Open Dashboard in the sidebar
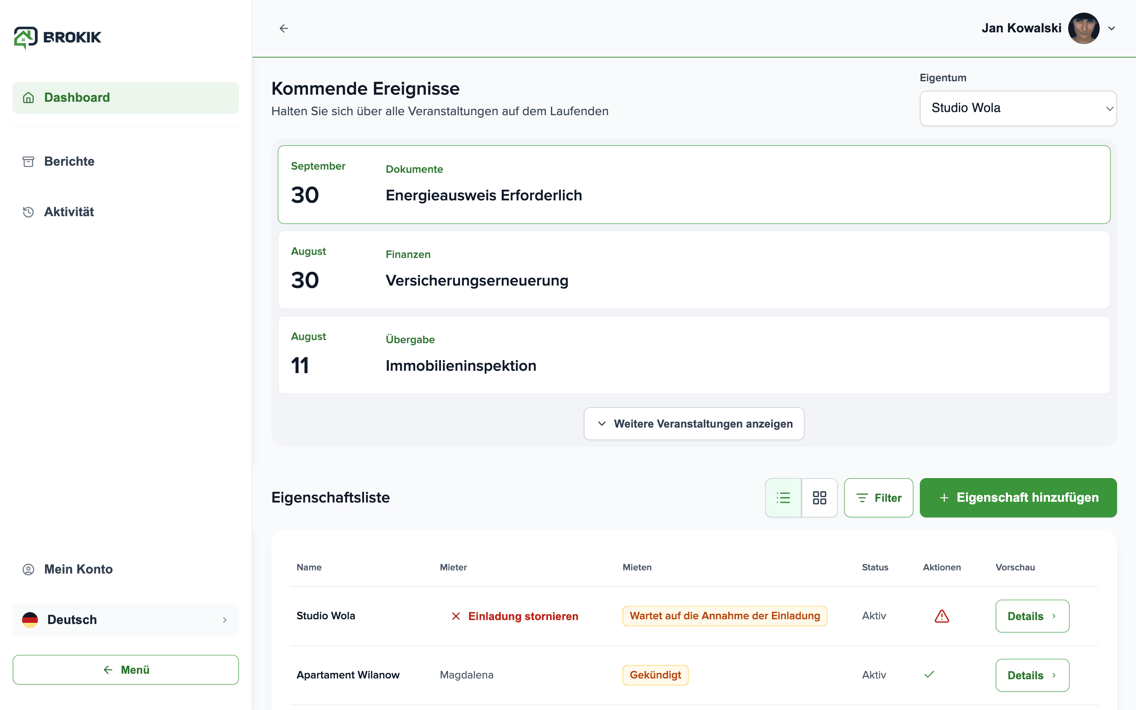 [126, 98]
